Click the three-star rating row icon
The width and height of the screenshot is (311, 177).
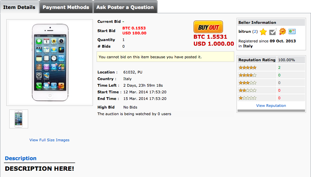tap(247, 83)
